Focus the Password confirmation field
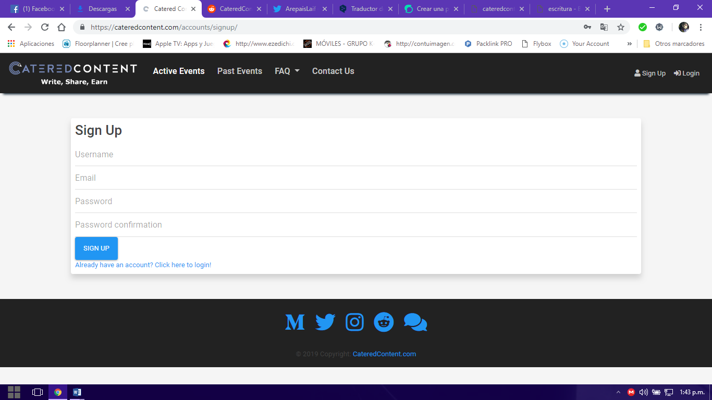This screenshot has height=400, width=712. coord(356,225)
